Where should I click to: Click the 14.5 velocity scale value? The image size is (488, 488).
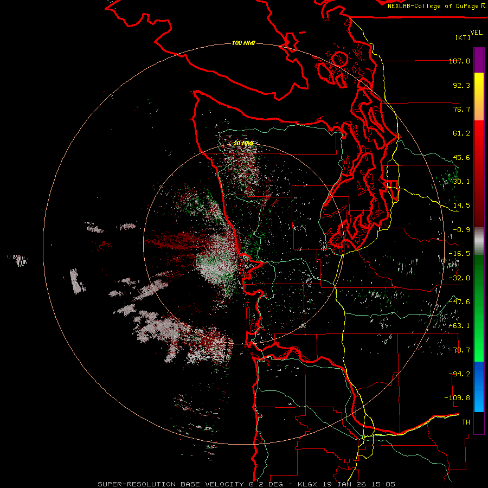[x=461, y=206]
